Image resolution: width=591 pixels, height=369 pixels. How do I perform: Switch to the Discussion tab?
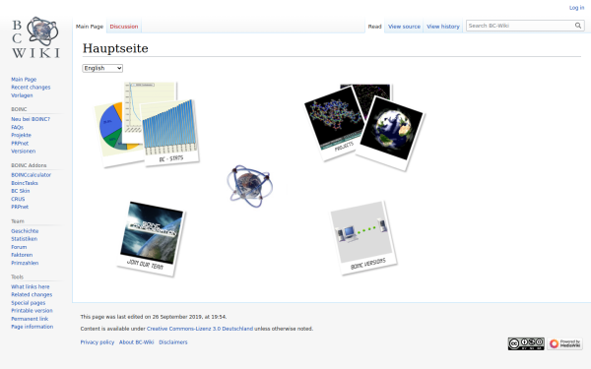click(x=124, y=27)
